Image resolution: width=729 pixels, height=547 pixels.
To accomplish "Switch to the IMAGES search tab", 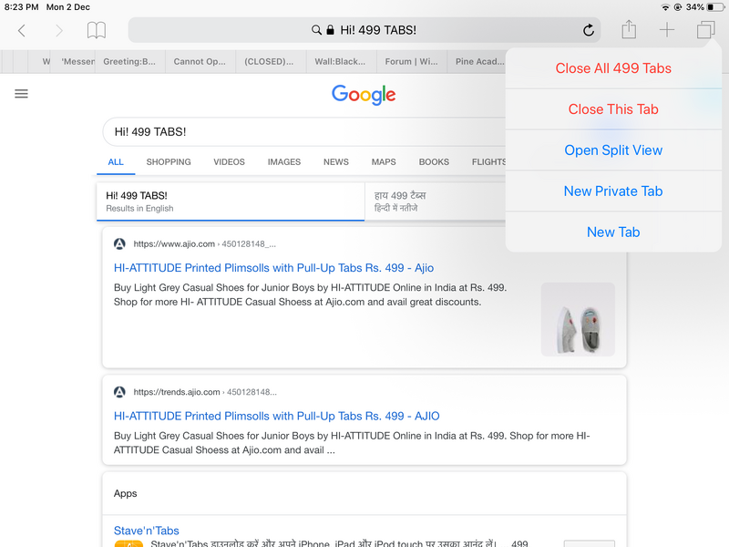I will [x=283, y=161].
